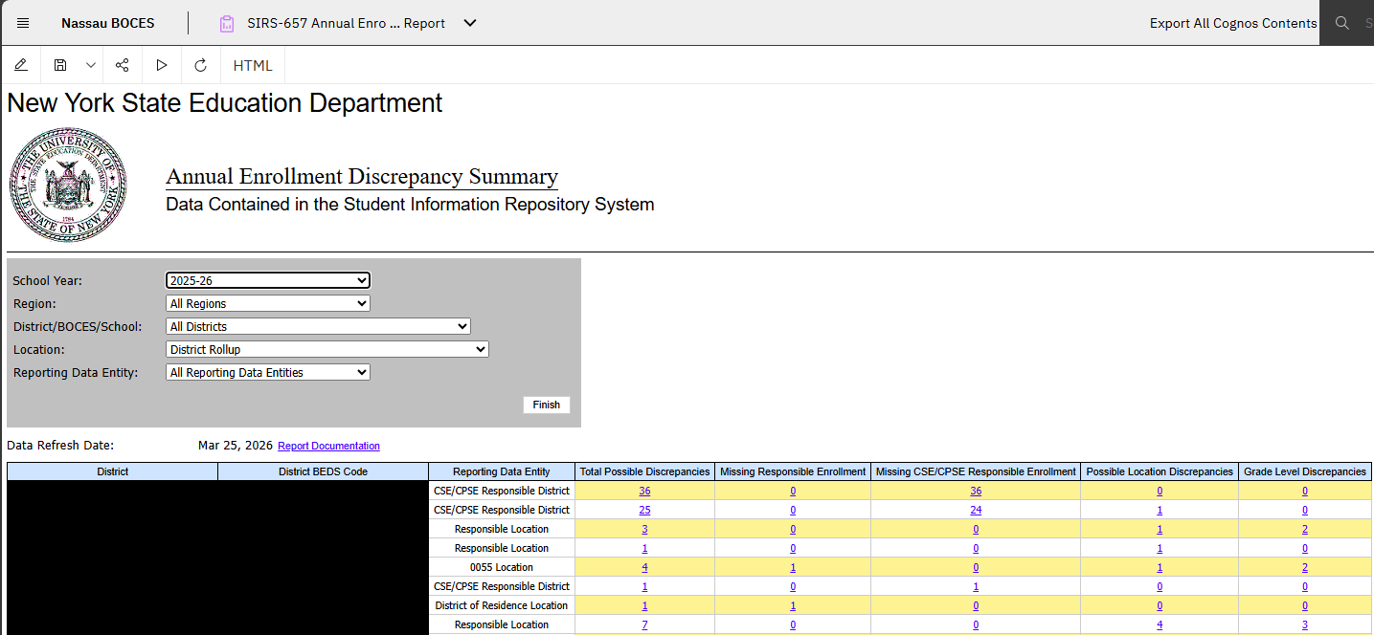Click the New York State seal image
The image size is (1374, 635).
[x=68, y=186]
